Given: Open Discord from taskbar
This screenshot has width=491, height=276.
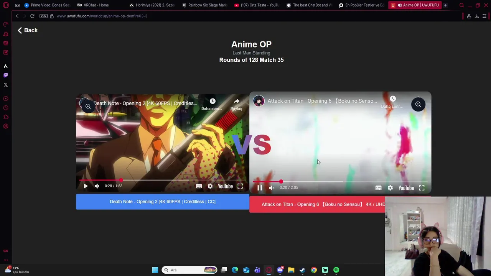Looking at the screenshot, I should coord(280,270).
